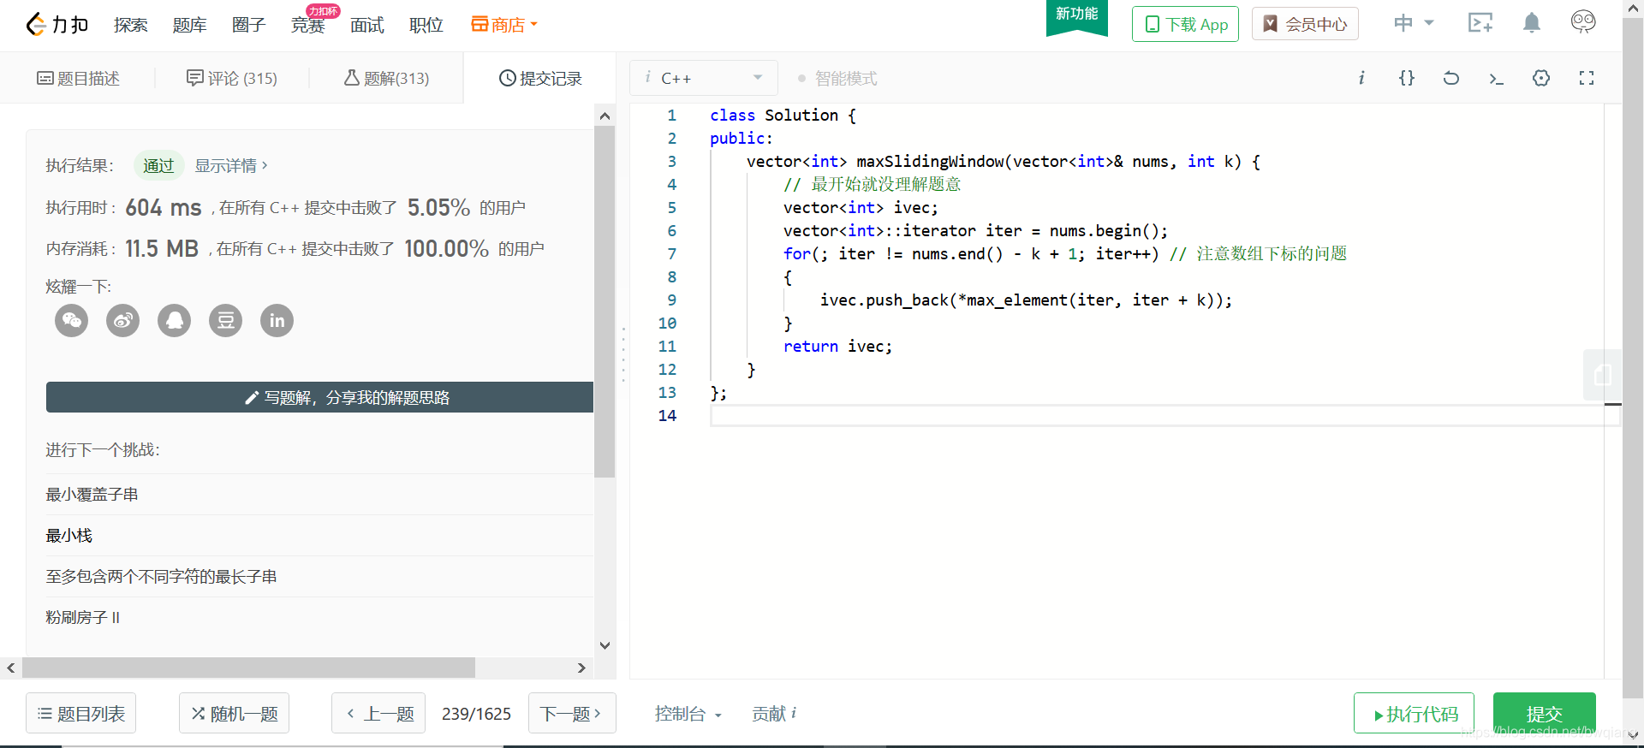Screen dimensions: 1644x748
Task: Expand 显示详情 result details
Action: click(x=231, y=166)
